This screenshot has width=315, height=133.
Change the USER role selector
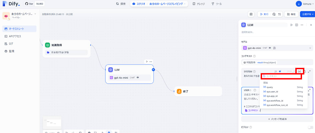247,90
